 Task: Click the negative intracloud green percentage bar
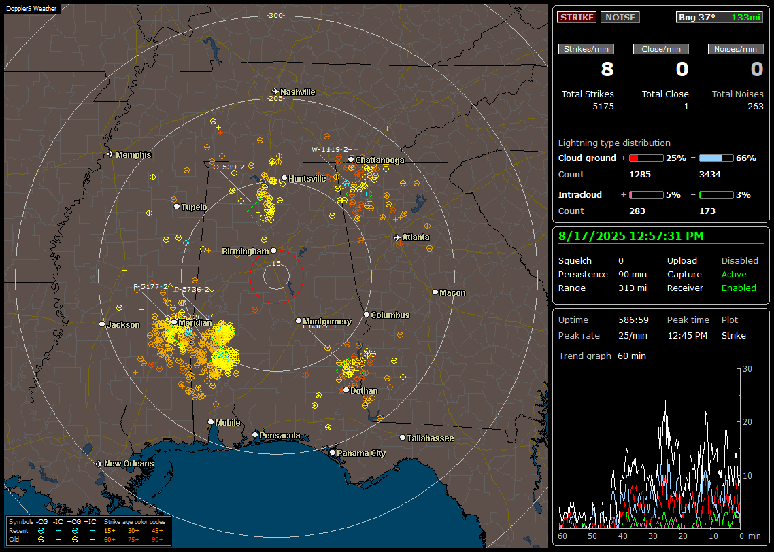coord(716,195)
